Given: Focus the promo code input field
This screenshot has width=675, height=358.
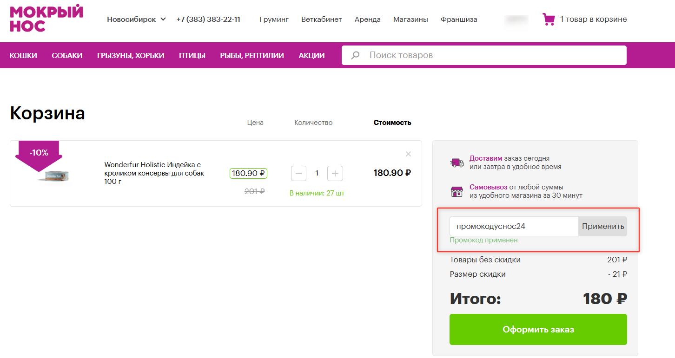Looking at the screenshot, I should tap(513, 227).
